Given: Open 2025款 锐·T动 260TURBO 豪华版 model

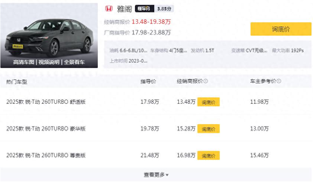Looking at the screenshot, I should [x=46, y=129].
